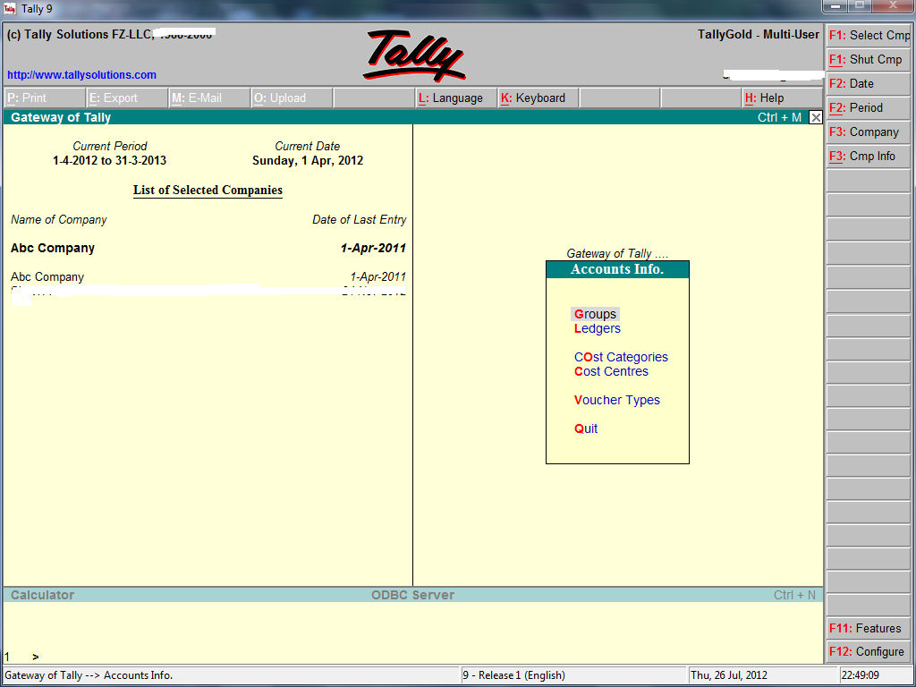Open the tallysolutions.com website link

83,74
